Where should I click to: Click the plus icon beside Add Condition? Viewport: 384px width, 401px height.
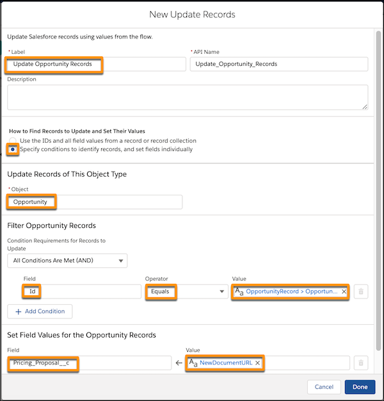18,311
